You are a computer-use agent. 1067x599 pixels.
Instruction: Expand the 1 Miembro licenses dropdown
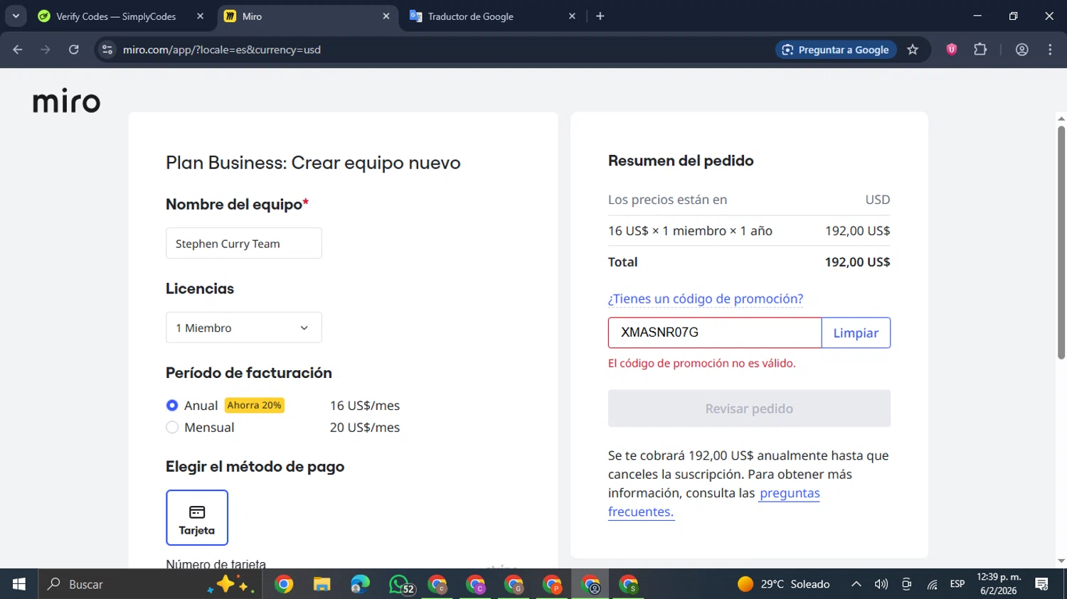tap(244, 328)
